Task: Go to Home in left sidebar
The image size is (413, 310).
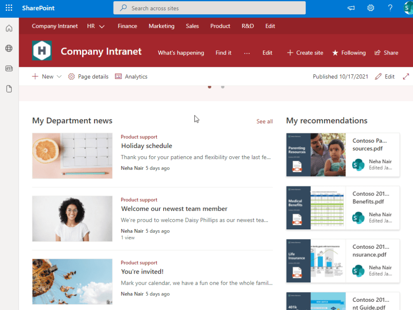Action: [9, 28]
